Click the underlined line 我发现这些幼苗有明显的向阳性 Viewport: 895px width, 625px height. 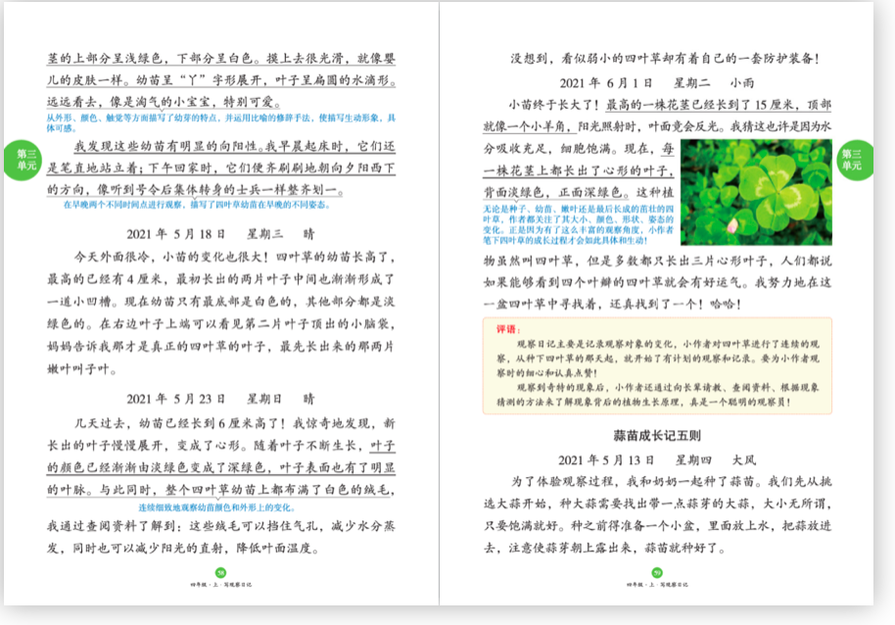(x=235, y=146)
